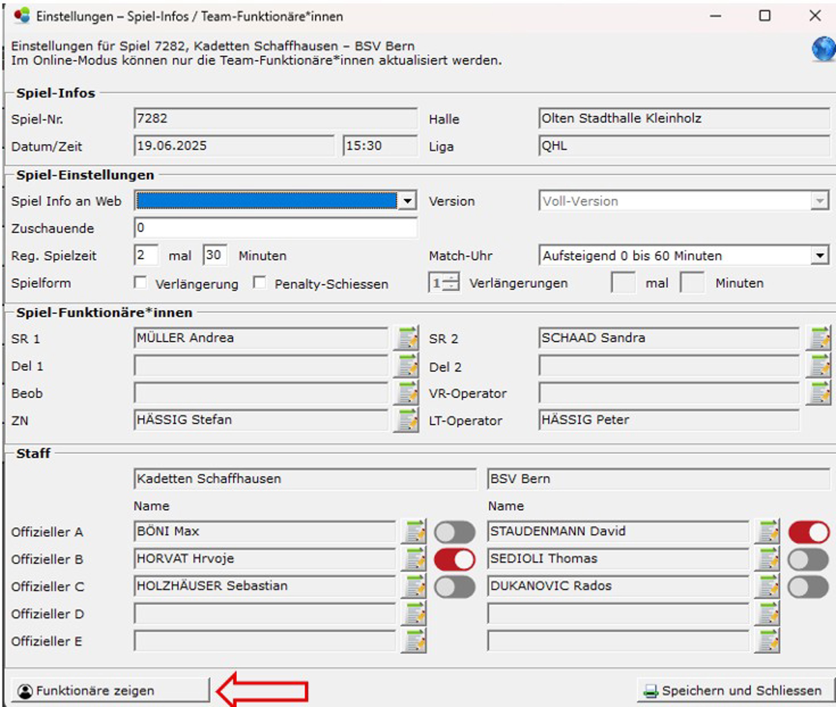Click the edit icon beside SR 2 field
The image size is (836, 707).
click(818, 338)
